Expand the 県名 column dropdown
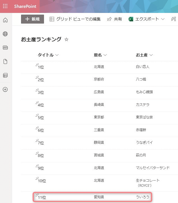This screenshot has width=178, height=203. 105,55
